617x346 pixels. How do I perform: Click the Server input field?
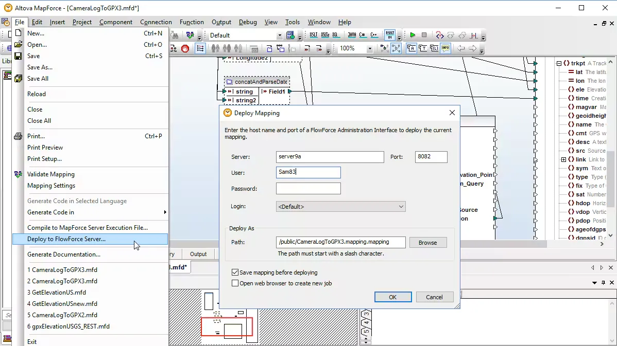coord(330,157)
